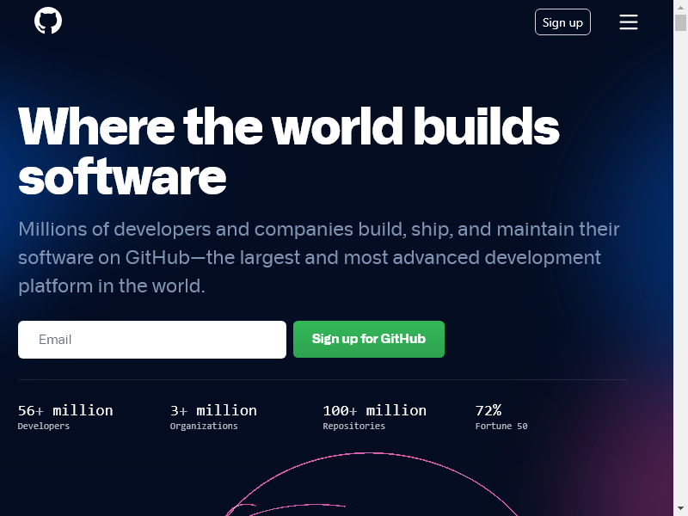Click the vertical scrollbar thumb
The height and width of the screenshot is (516, 688).
pyautogui.click(x=680, y=23)
